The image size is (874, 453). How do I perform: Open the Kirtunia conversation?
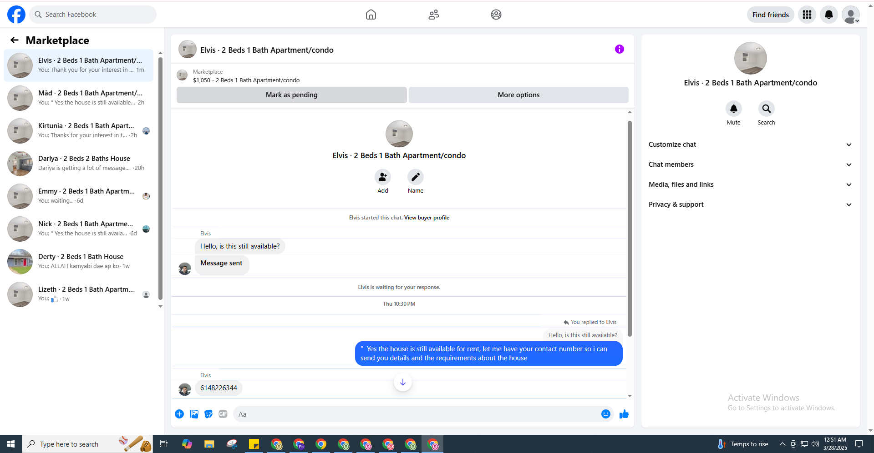[78, 131]
